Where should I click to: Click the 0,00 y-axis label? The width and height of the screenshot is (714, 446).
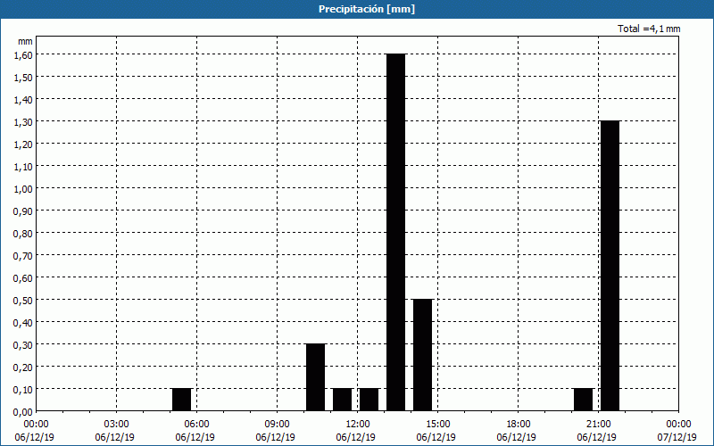23,412
